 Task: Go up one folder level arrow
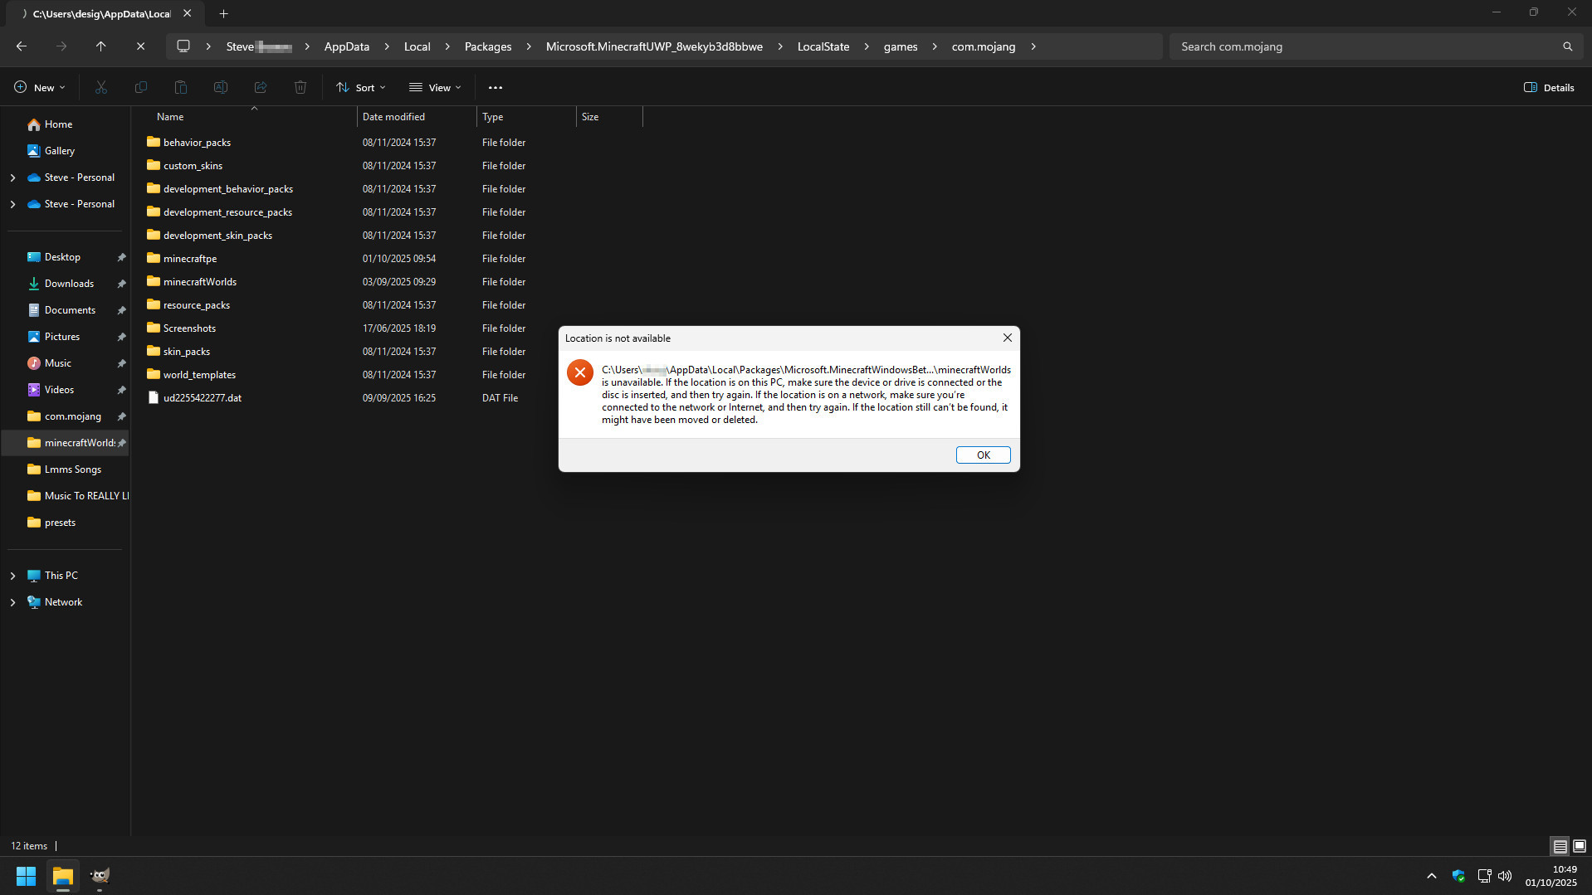point(100,46)
